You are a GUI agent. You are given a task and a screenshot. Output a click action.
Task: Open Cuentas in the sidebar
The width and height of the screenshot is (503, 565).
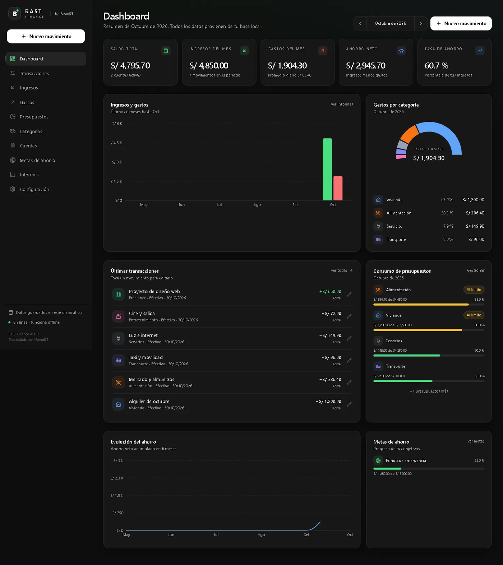46,146
